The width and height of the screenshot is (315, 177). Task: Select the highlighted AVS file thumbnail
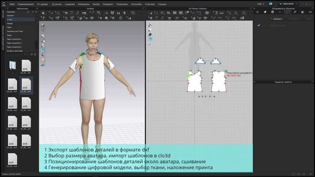26,85
